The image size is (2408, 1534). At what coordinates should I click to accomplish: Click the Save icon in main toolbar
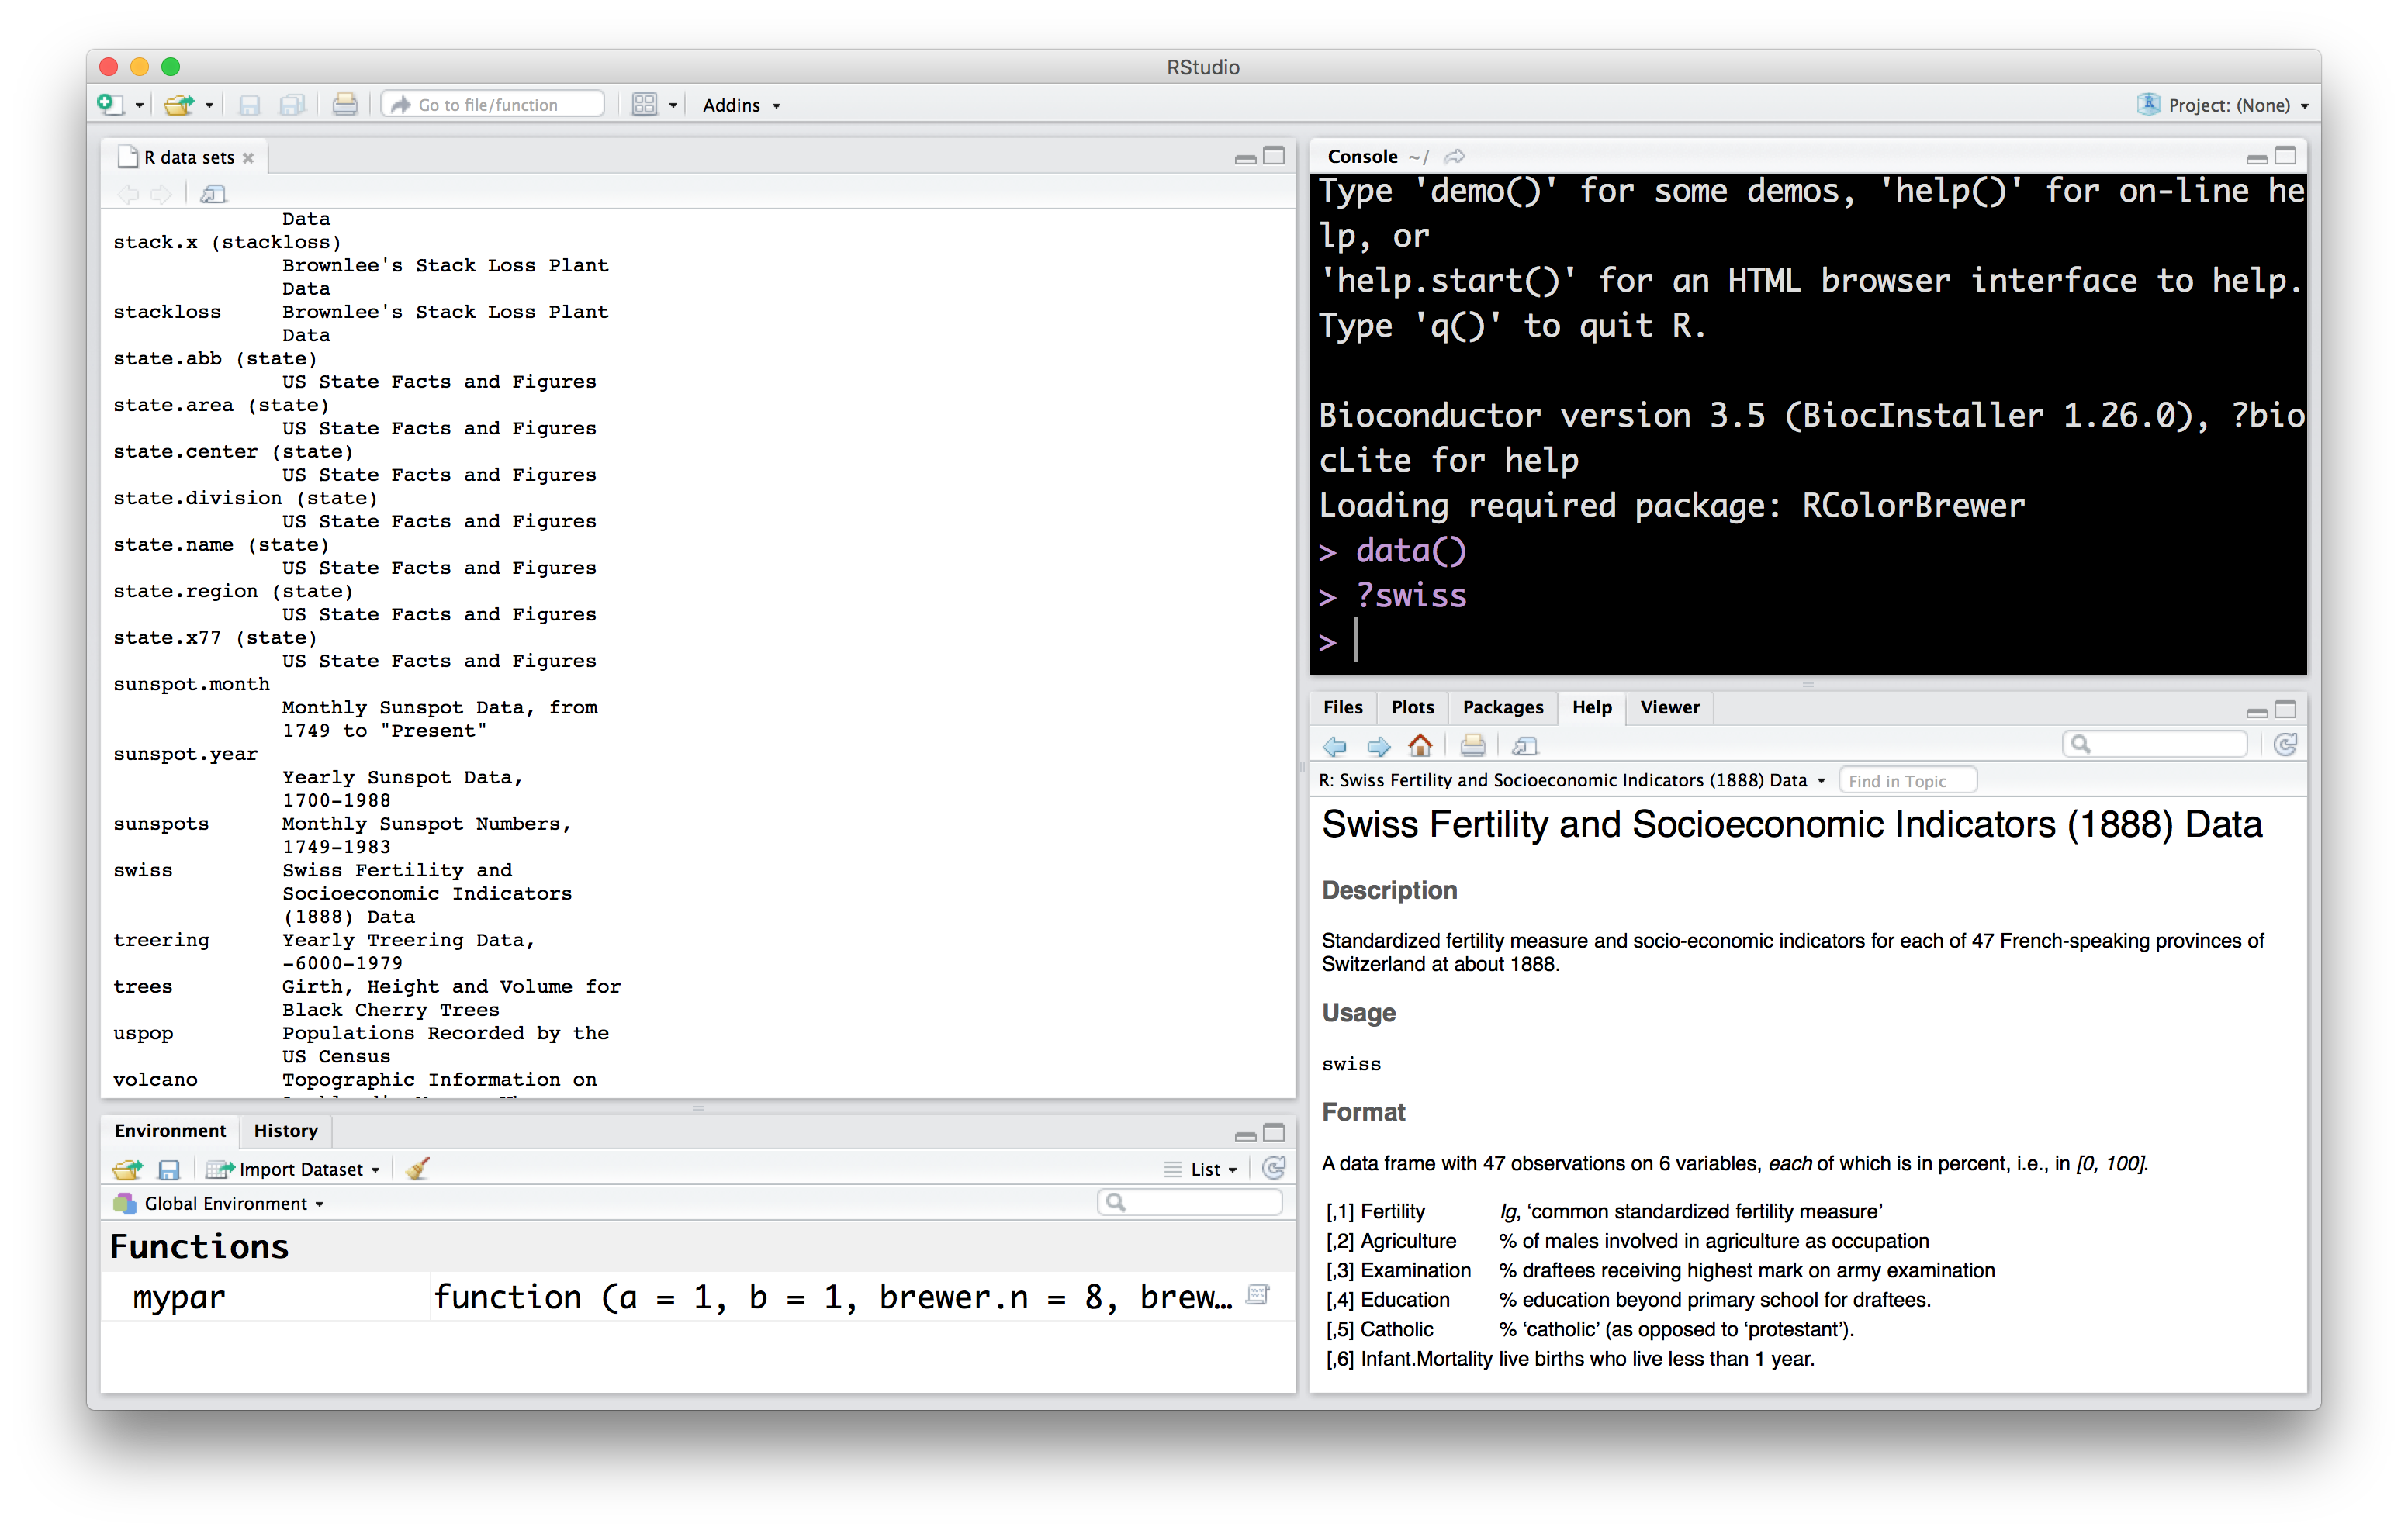pos(250,105)
